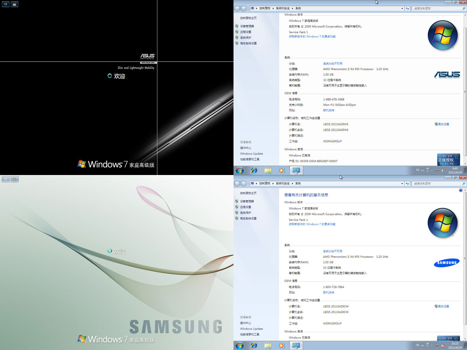
Task: Expand the arrow after 系统和安全 in Samsung address bar
Action: point(292,184)
